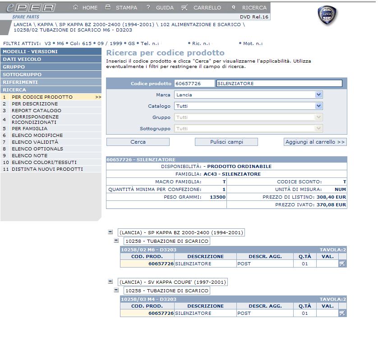
Task: Open the RIFERIMENTI section
Action: [51, 82]
